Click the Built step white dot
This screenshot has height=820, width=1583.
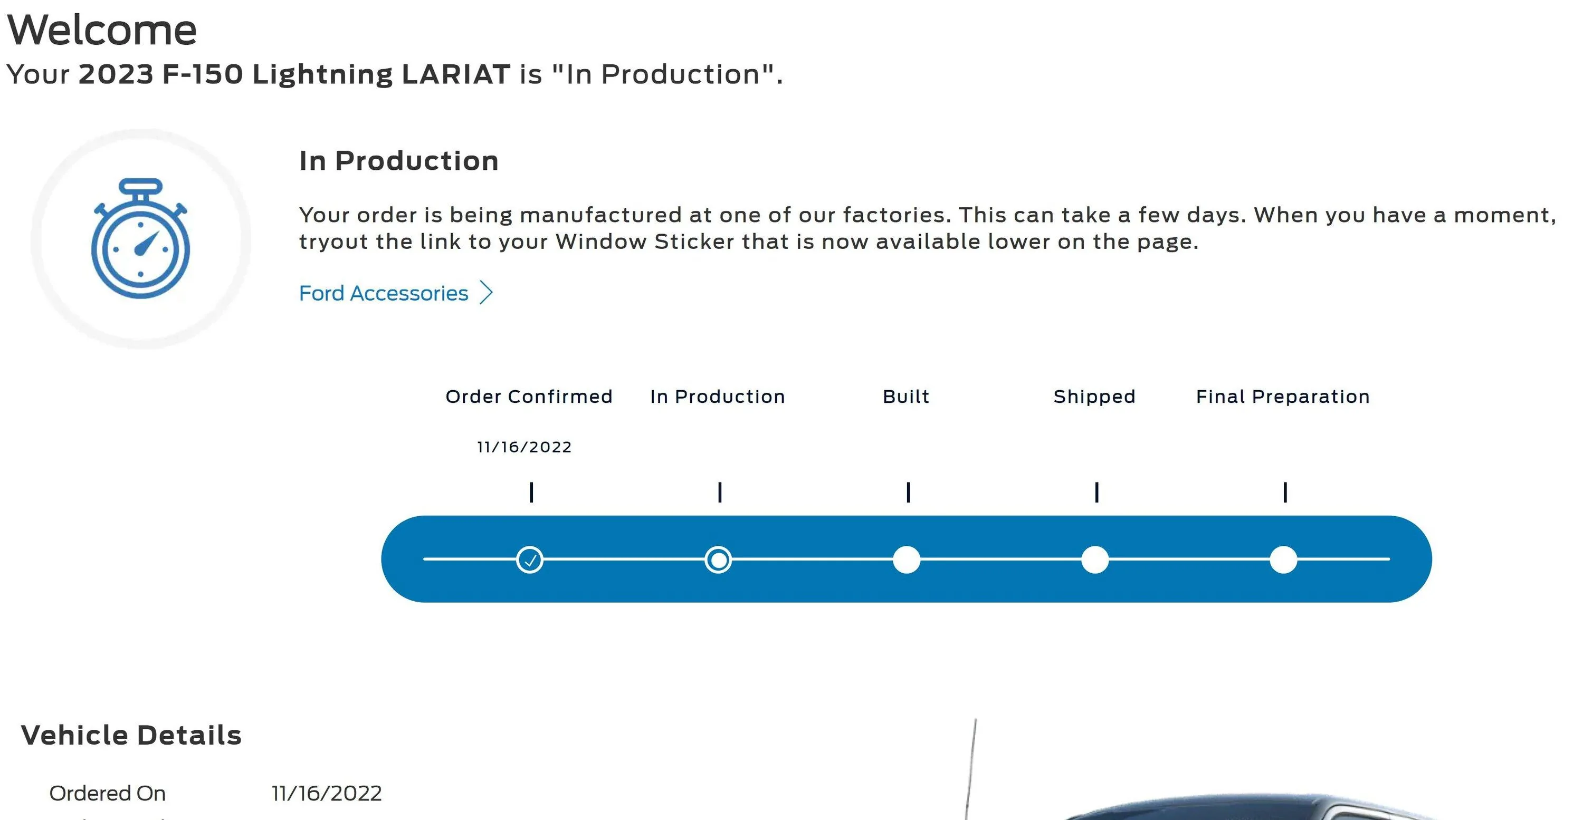click(x=907, y=559)
